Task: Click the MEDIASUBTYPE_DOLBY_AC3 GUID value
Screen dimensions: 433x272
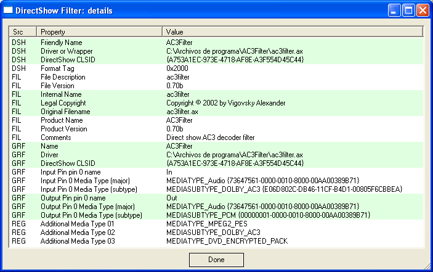Action: [x=284, y=189]
